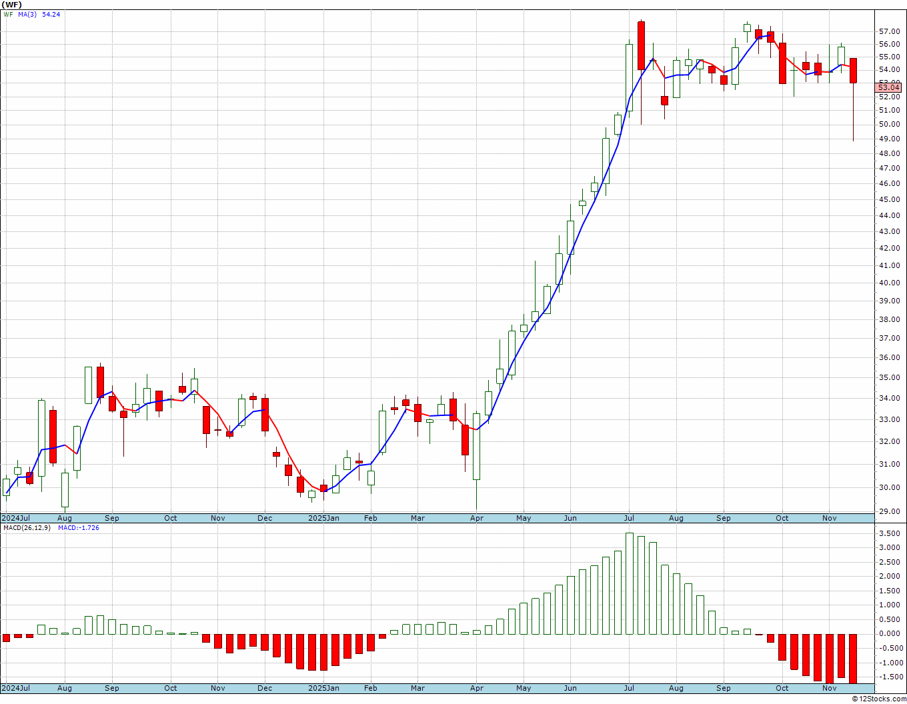
Task: Click the 2.000 MACD axis label
Action: [890, 576]
